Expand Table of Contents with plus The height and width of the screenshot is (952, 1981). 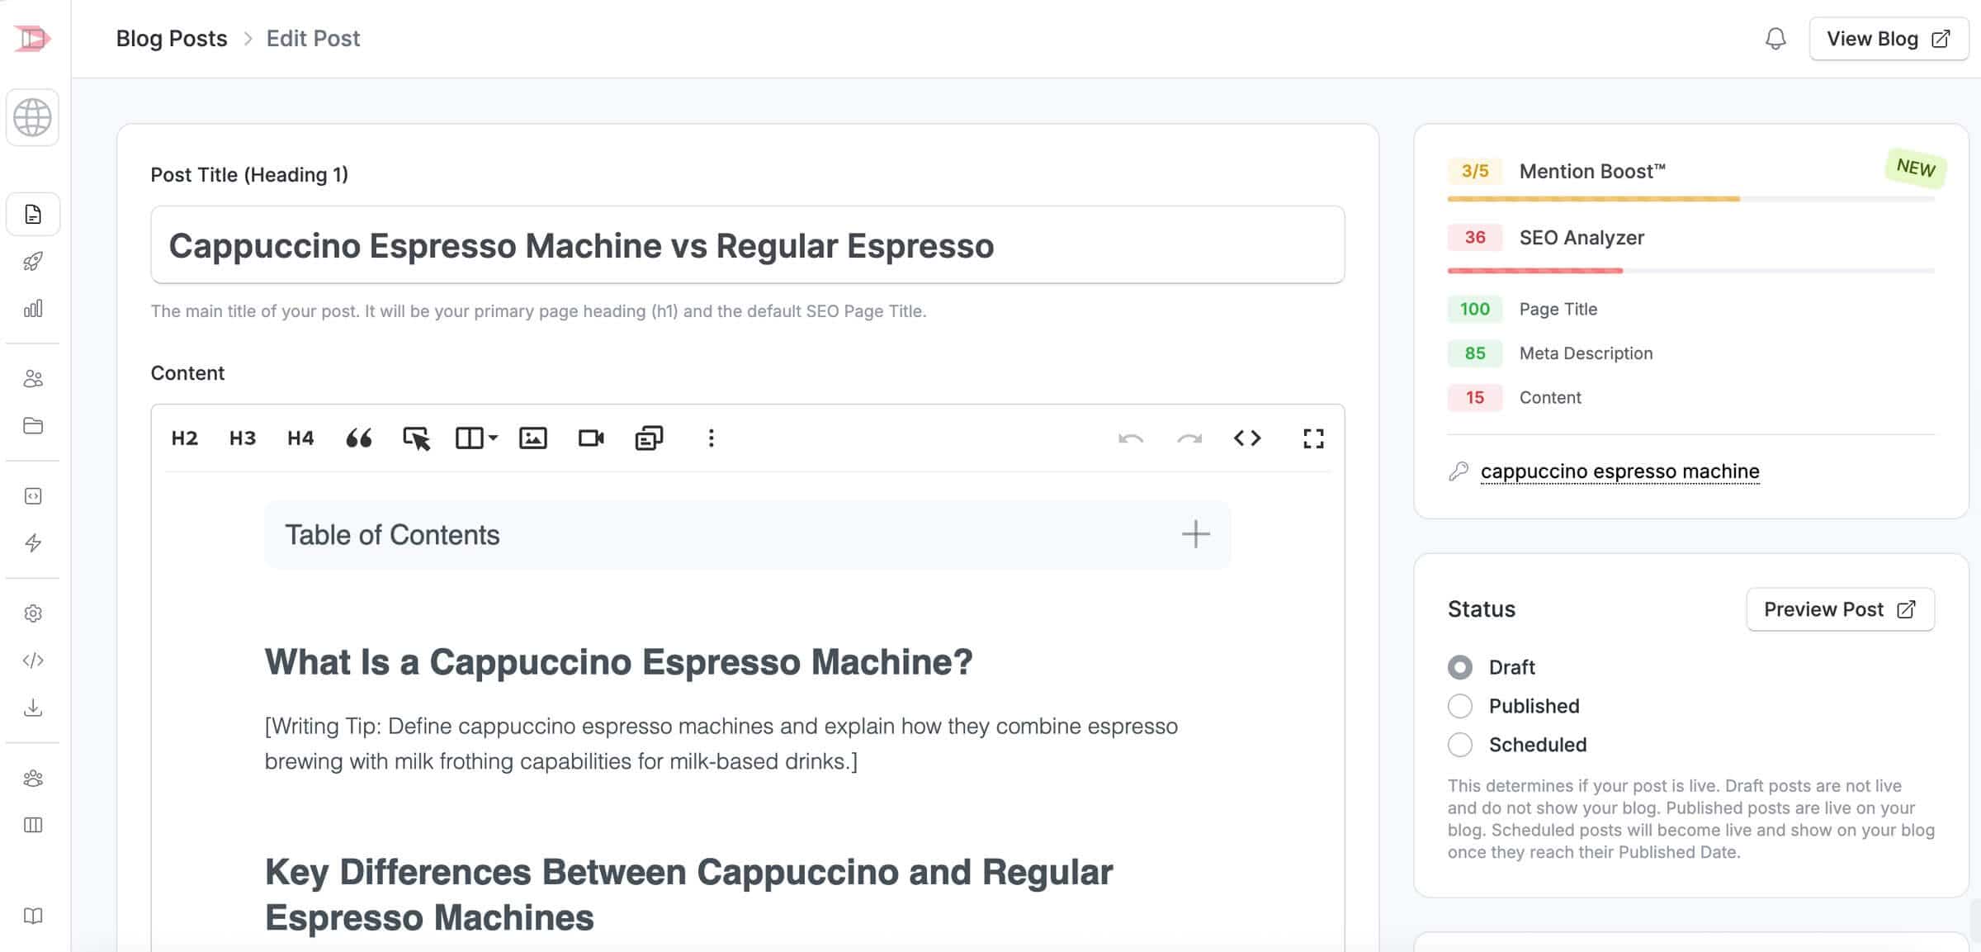point(1195,534)
